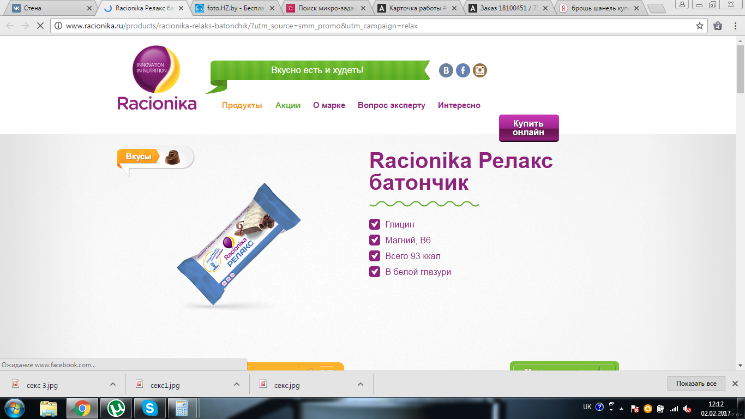Switch to брошь шанель Yandex tab

click(600, 8)
